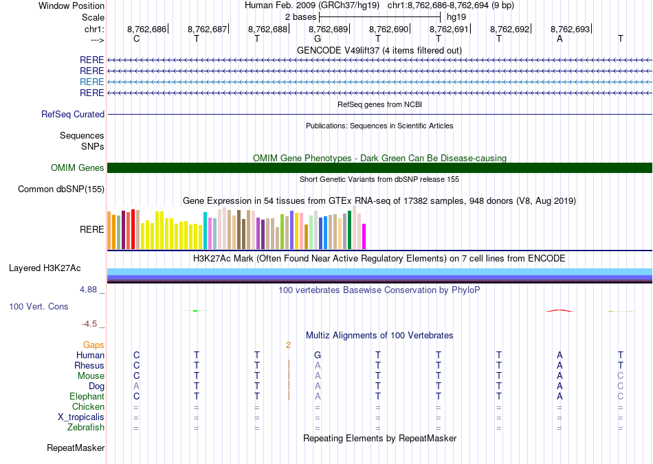Click the OMIM Genes track label
Viewport: 653px width, 464px height.
coord(78,168)
